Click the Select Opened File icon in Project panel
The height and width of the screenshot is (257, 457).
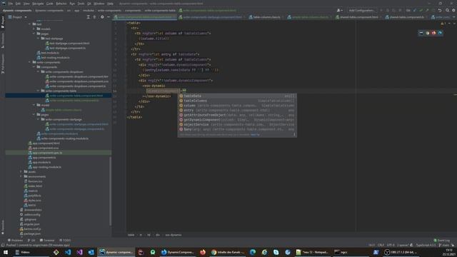pyautogui.click(x=94, y=17)
